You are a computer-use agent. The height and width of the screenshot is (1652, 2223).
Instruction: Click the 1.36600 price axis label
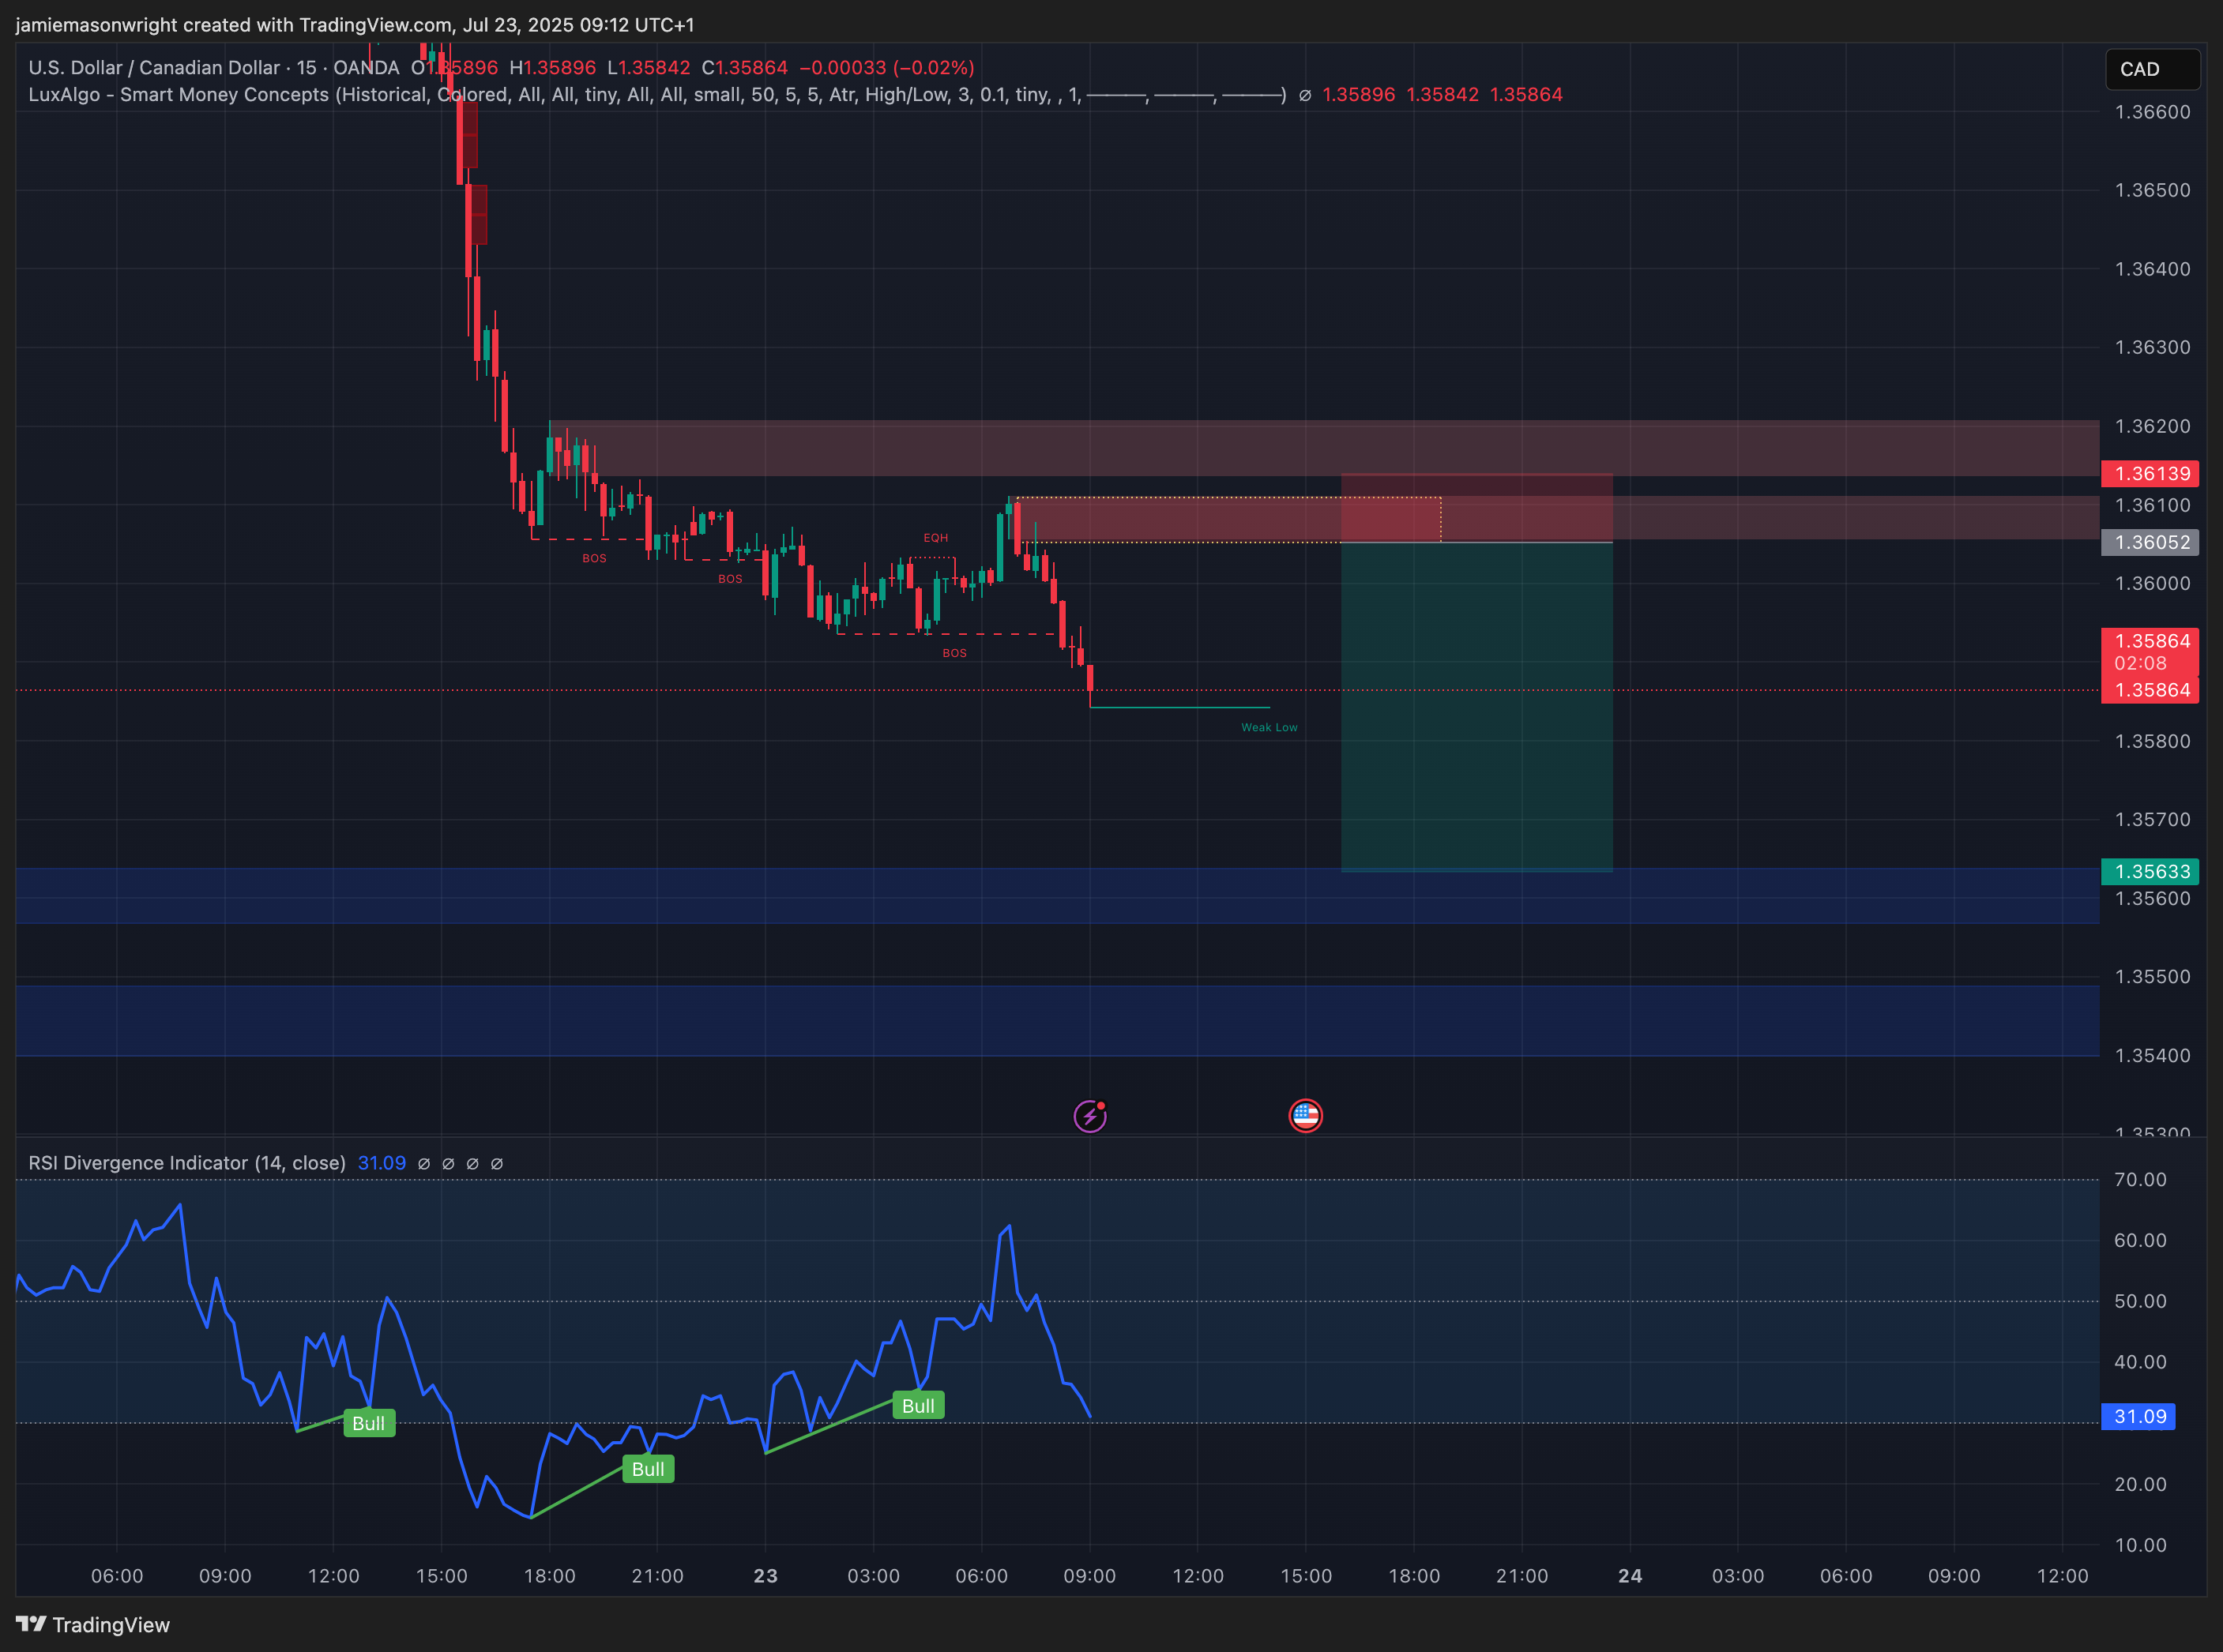tap(2152, 111)
